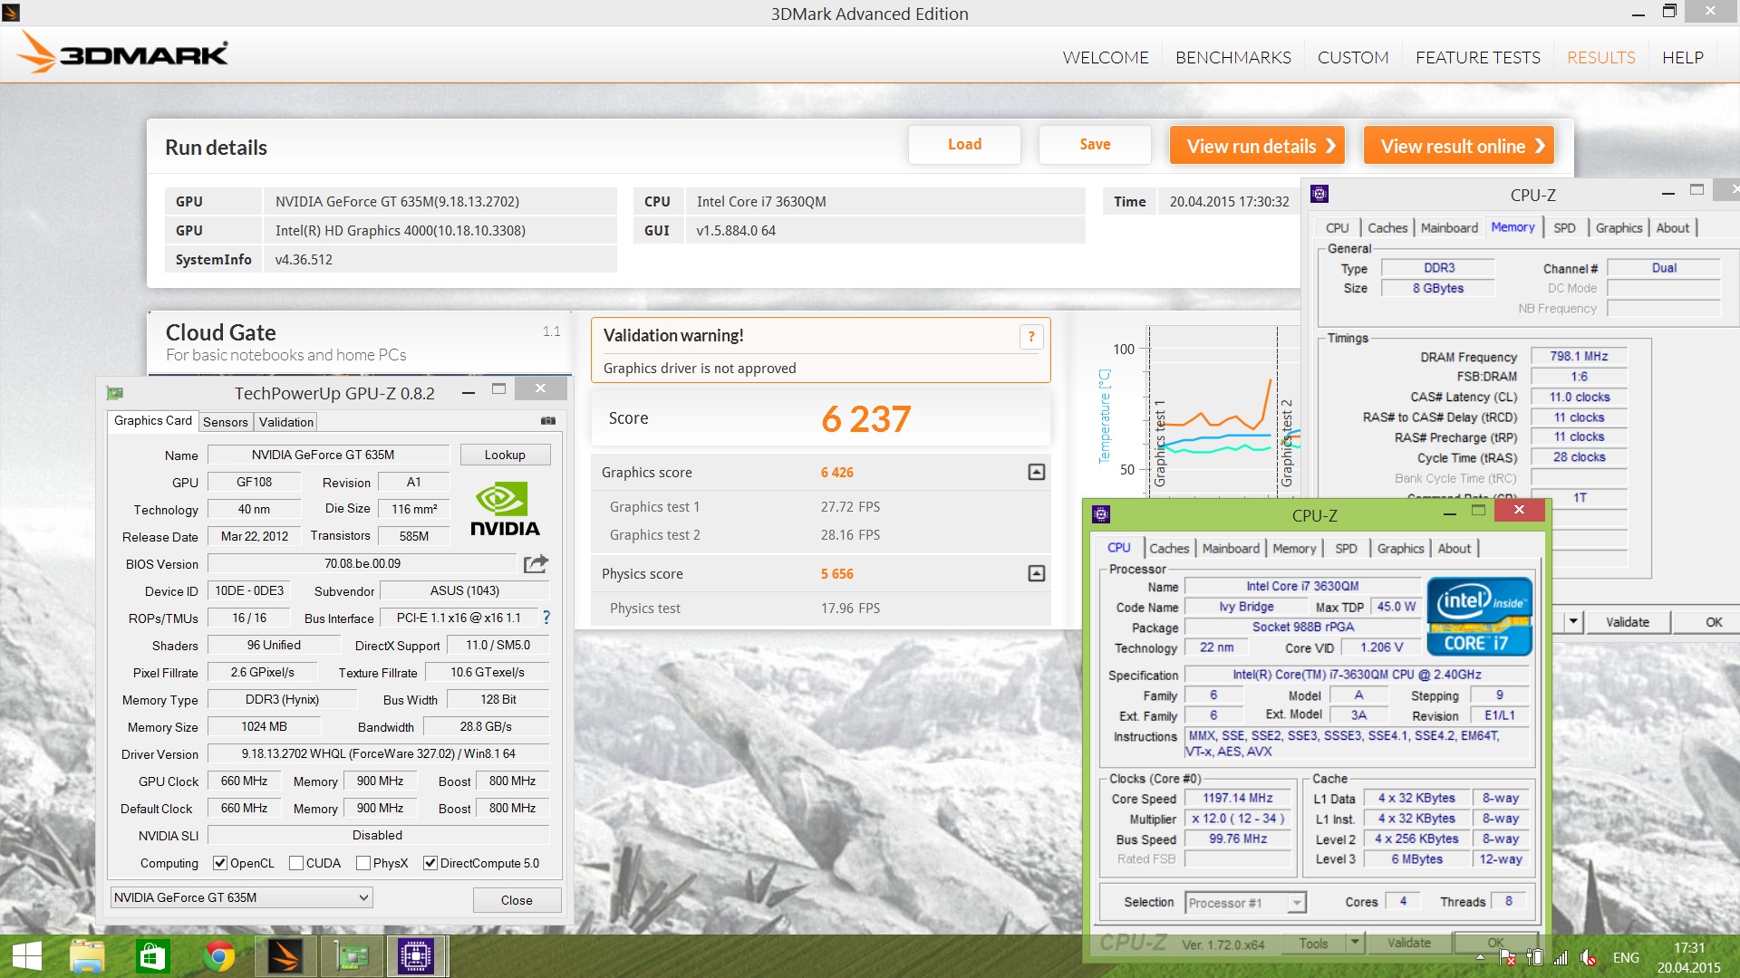Click the DRAM Frequency 798.1 MHz value

tap(1579, 357)
